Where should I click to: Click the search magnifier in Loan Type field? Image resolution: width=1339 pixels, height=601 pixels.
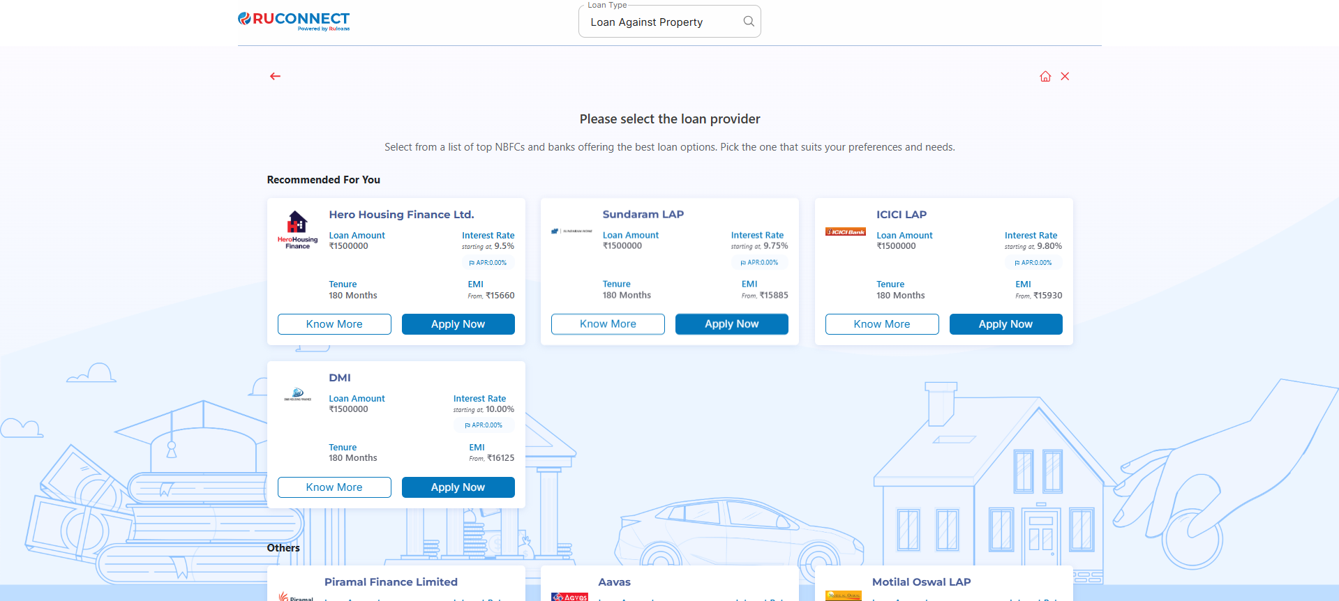tap(748, 22)
